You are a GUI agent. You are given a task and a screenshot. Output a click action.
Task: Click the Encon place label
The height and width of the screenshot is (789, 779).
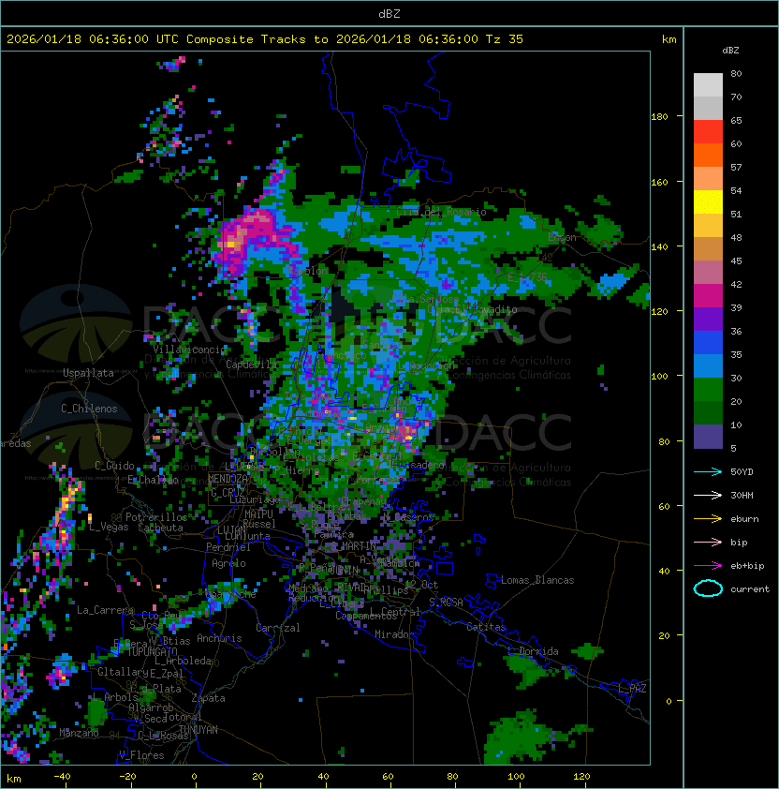tap(563, 237)
